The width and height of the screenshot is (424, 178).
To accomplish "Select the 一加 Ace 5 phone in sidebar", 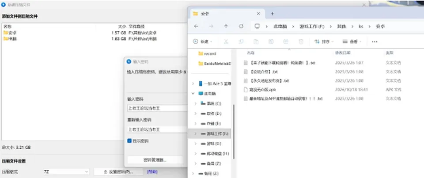I will tap(215, 83).
